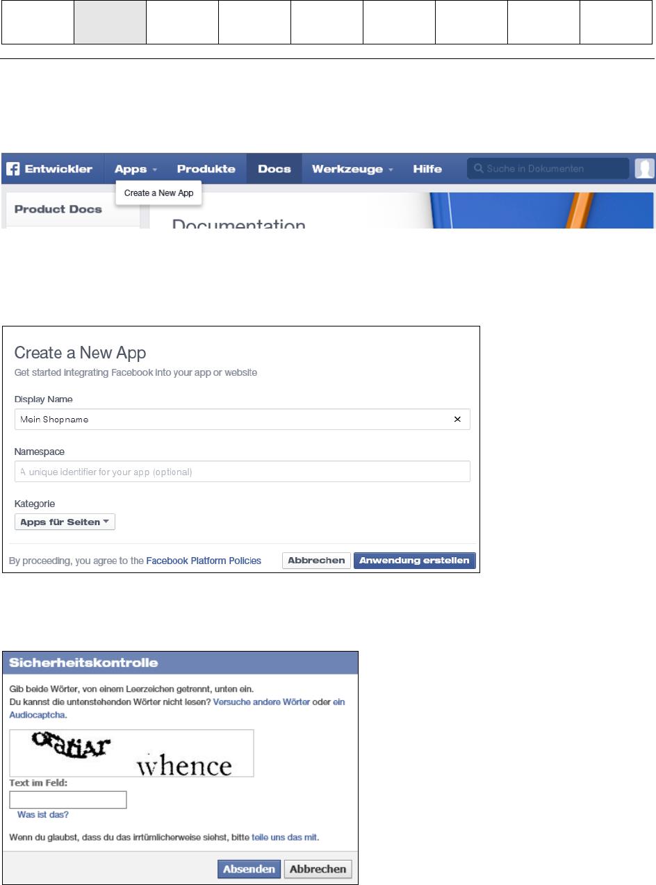Click the teile uns das mit link
The width and height of the screenshot is (656, 885).
tap(284, 838)
